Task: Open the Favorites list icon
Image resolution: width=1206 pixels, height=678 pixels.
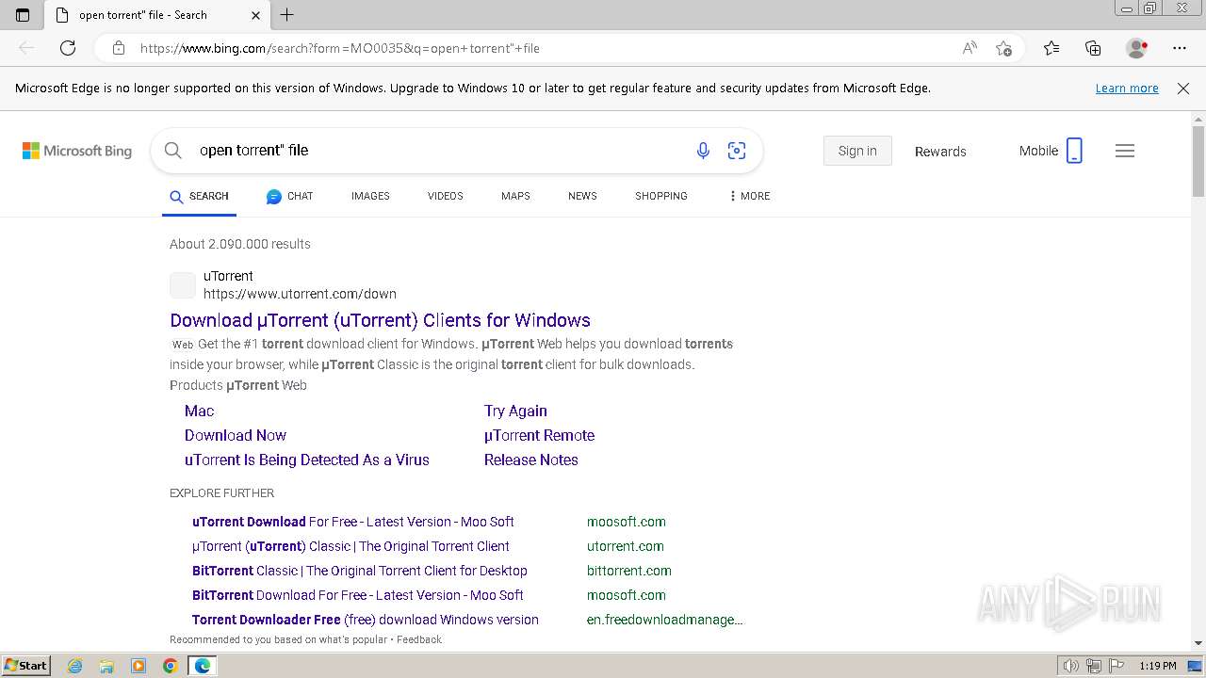Action: pos(1051,48)
